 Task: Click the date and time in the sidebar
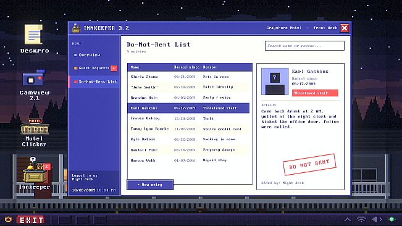coord(94,190)
